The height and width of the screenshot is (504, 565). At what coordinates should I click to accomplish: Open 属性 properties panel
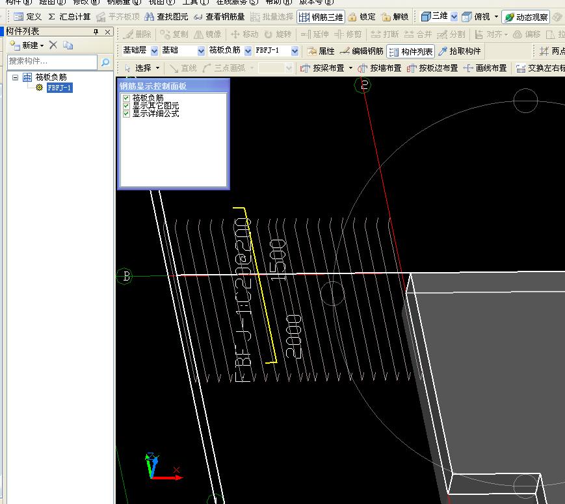coord(321,51)
